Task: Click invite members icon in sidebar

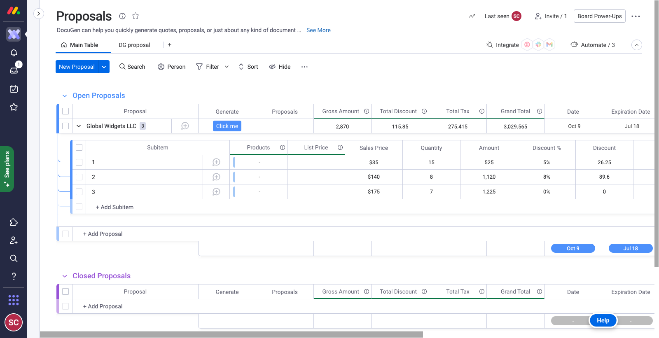Action: tap(14, 240)
